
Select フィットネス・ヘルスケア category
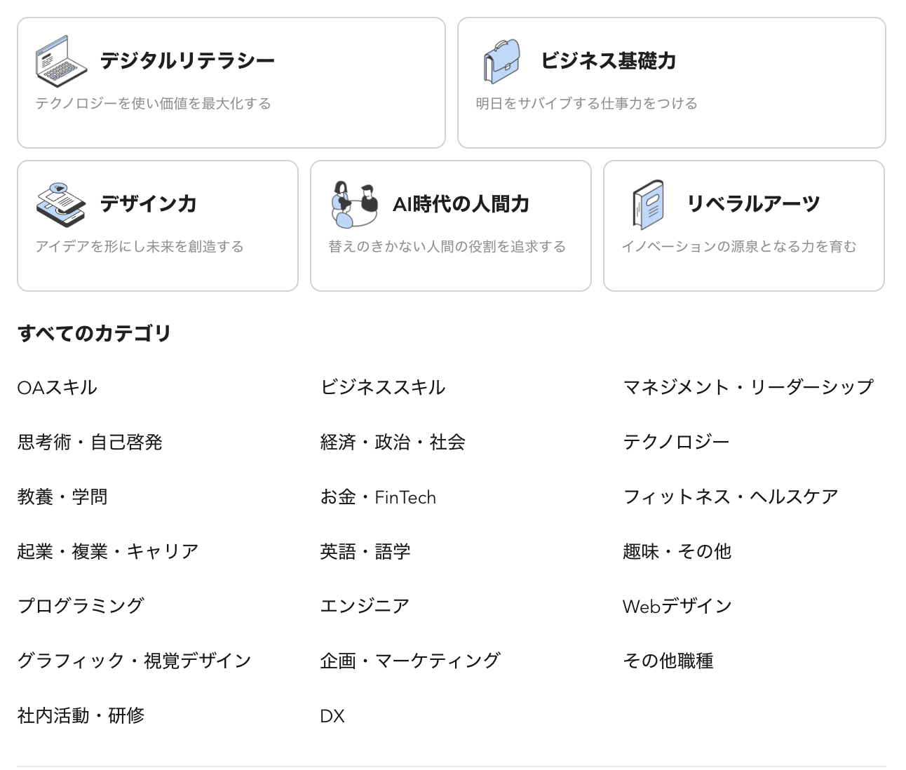tap(731, 497)
